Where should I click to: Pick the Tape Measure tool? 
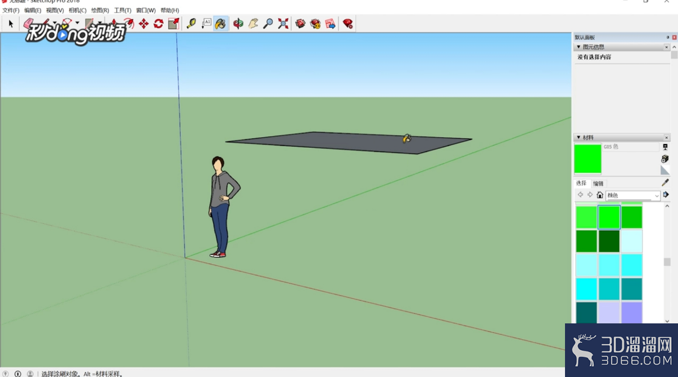(x=192, y=23)
